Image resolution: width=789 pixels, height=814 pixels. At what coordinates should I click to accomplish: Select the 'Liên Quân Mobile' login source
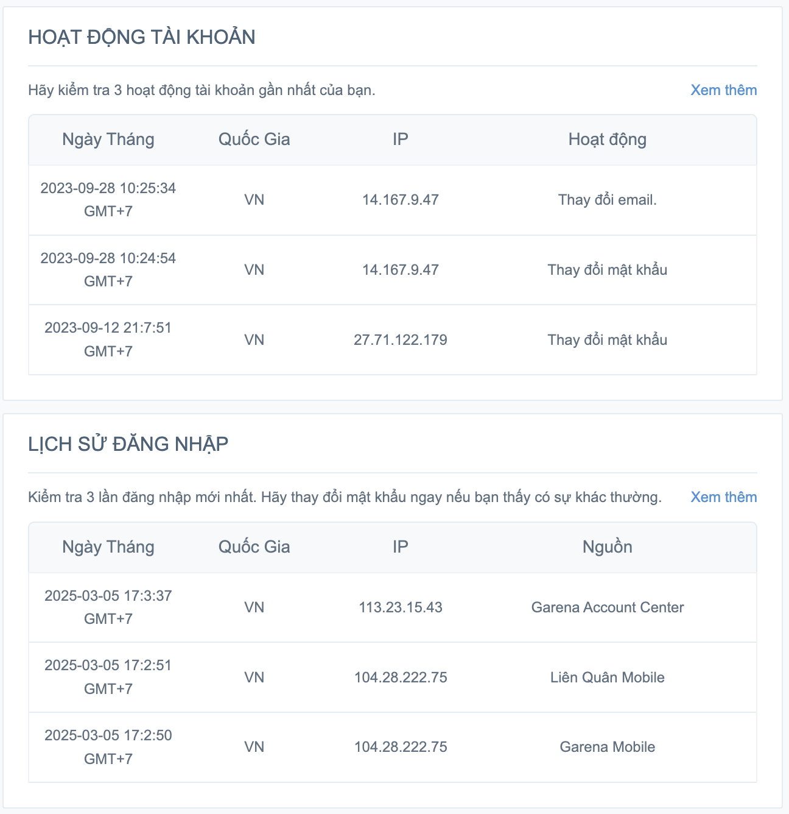(607, 678)
